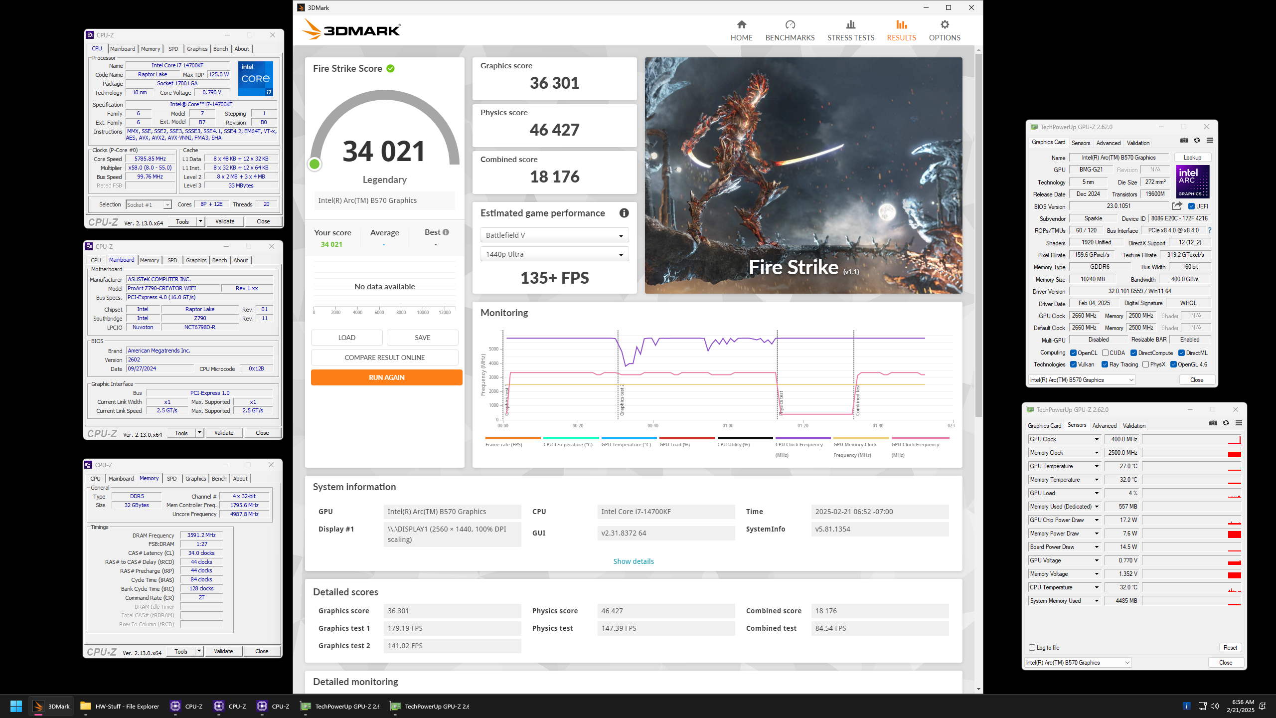Image resolution: width=1276 pixels, height=718 pixels.
Task: Open notification bell in system tray
Action: (x=1263, y=706)
